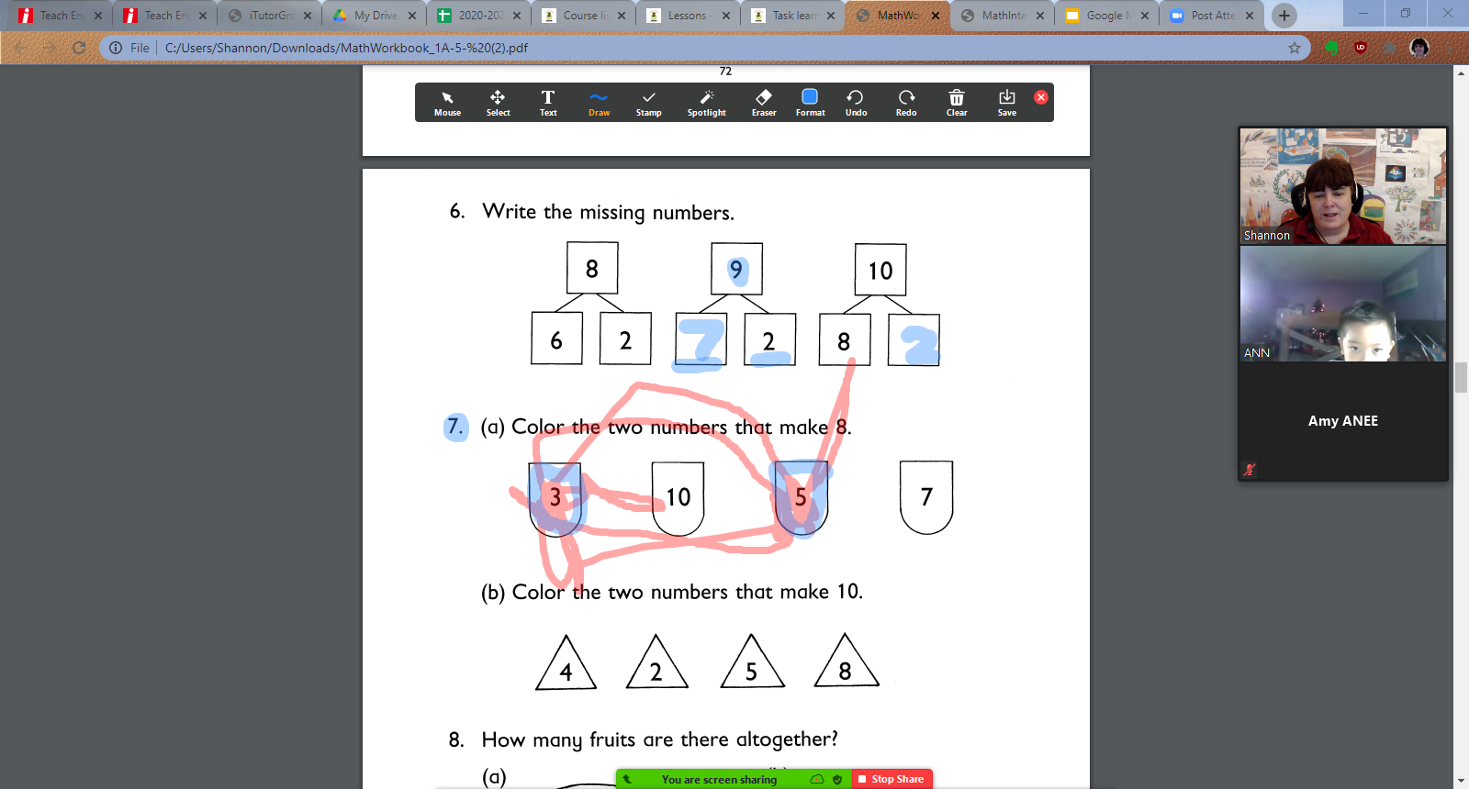
Task: Redo the annotation
Action: [906, 103]
